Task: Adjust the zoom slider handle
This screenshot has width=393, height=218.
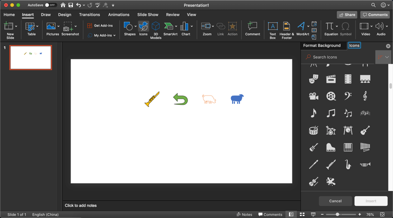Action: pyautogui.click(x=337, y=215)
